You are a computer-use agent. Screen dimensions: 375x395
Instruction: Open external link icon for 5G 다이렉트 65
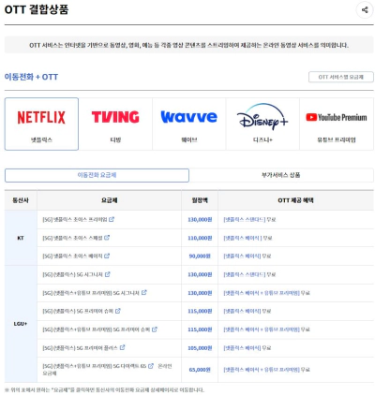[x=151, y=366]
